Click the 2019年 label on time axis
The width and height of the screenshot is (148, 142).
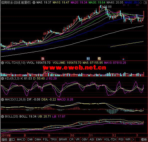pyautogui.click(x=6, y=135)
